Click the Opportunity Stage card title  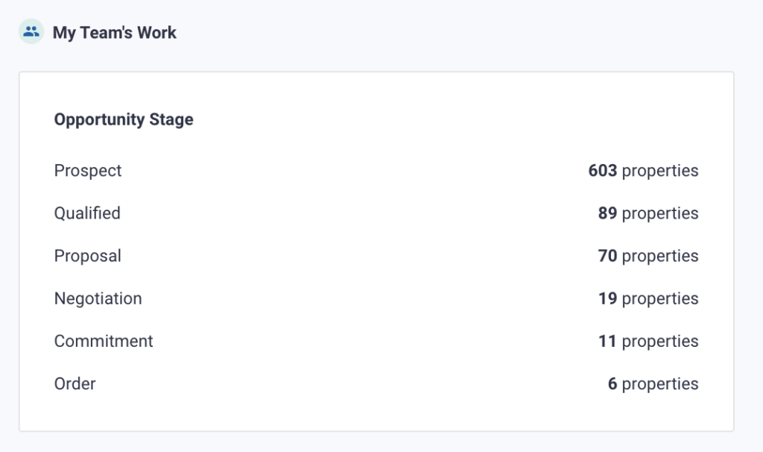124,119
